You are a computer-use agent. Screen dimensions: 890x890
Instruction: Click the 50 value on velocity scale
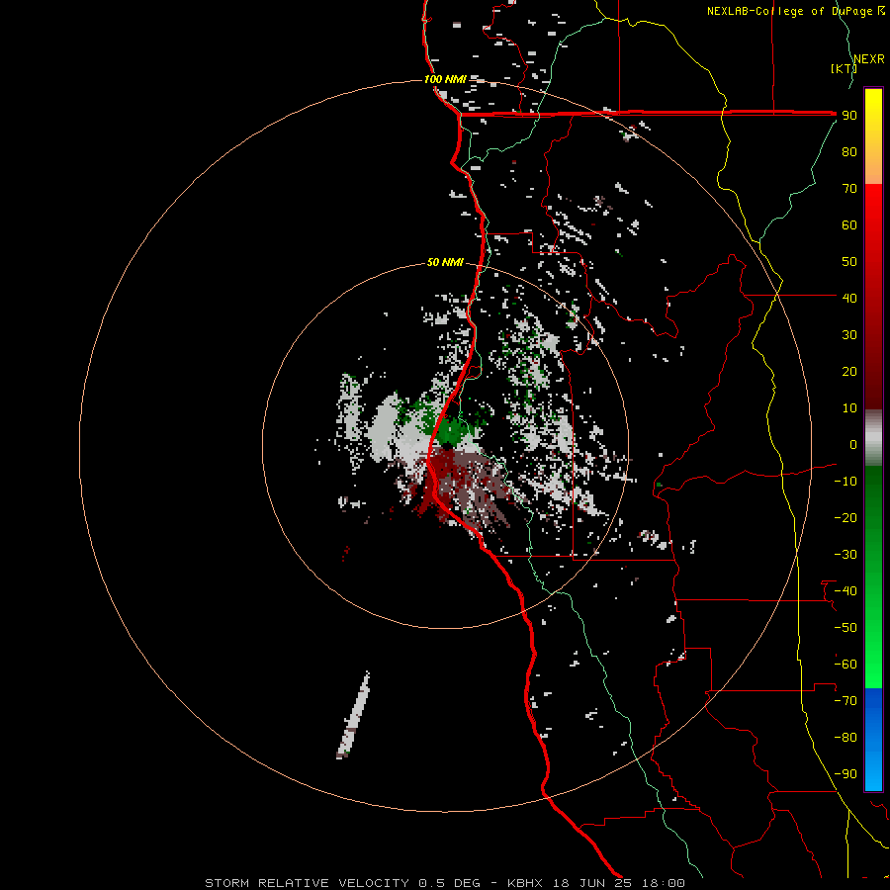(849, 262)
